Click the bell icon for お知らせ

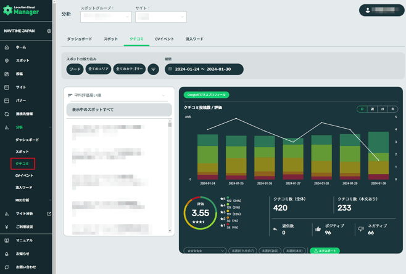(x=7, y=254)
